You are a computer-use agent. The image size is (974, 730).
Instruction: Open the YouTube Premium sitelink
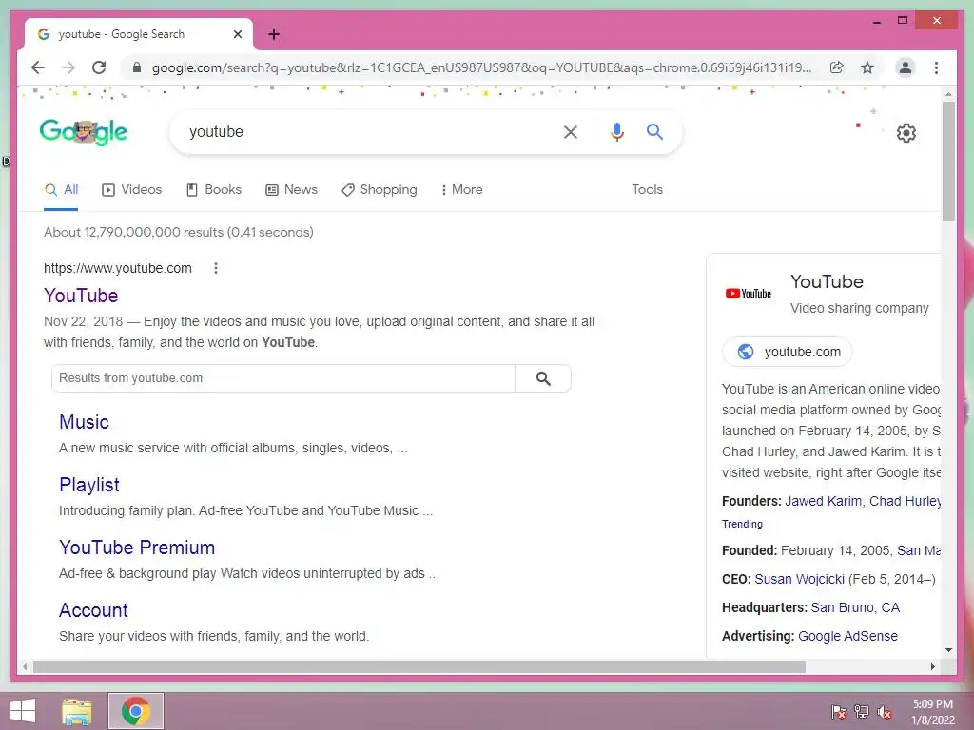click(137, 547)
